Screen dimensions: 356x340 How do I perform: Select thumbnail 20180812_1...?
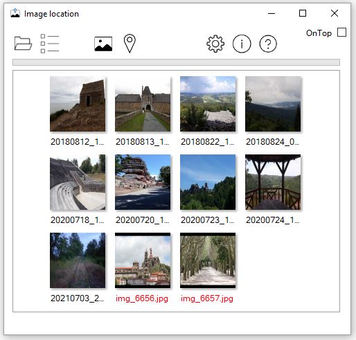pos(78,104)
